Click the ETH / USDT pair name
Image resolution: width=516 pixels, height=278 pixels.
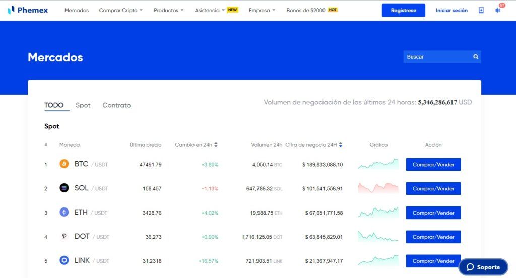91,212
